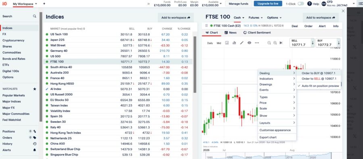Close the FTSE 100 panel with X
Viewport: 363px width, 159px height.
pos(343,11)
